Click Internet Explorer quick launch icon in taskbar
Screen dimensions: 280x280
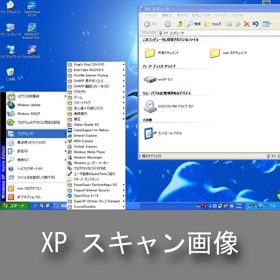tap(35, 206)
